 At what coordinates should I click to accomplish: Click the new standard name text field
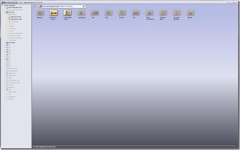click(71, 6)
